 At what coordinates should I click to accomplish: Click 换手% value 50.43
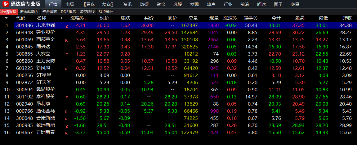click(x=251, y=25)
